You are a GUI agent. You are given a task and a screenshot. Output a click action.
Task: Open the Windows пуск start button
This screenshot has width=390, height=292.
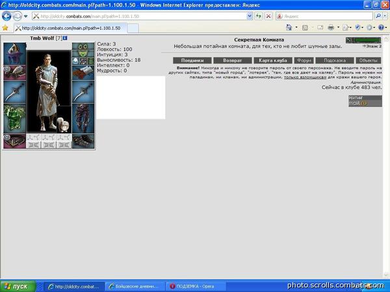tap(18, 286)
